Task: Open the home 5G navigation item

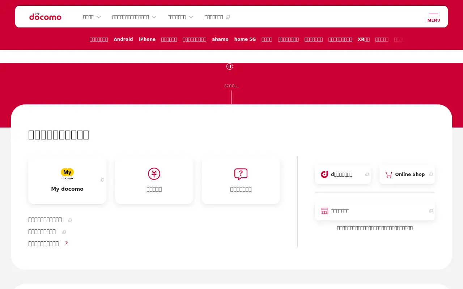Action: click(245, 39)
